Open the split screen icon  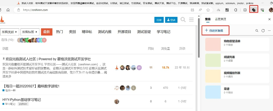[245, 10]
